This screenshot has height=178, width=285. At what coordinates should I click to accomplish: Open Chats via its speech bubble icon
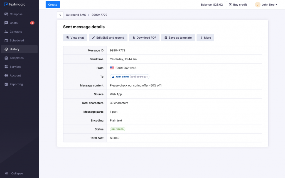coord(6,23)
